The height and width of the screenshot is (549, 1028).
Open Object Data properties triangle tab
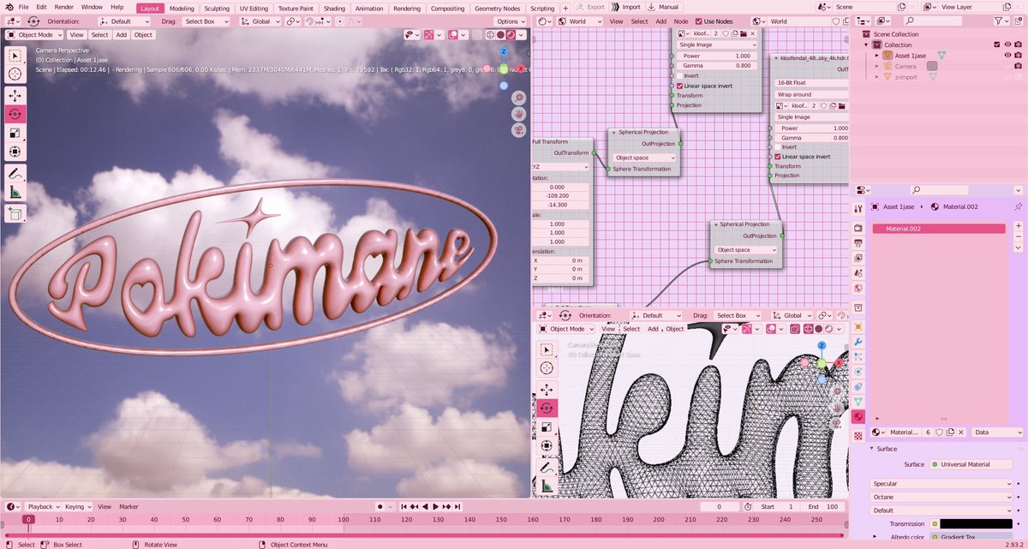[858, 401]
